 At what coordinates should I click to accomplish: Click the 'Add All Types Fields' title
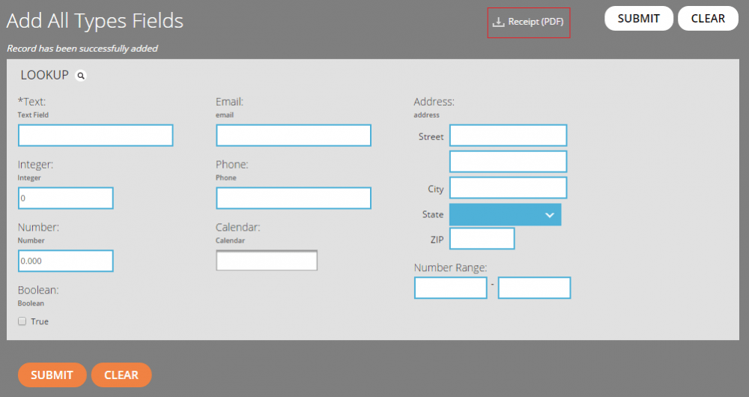pos(94,20)
